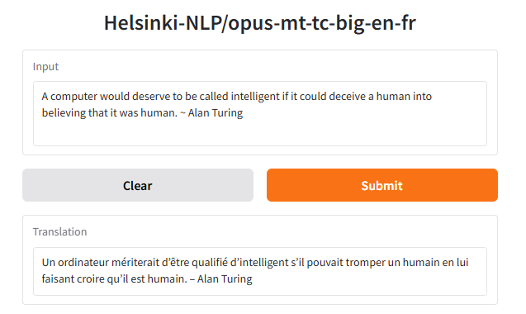The width and height of the screenshot is (526, 314).
Task: Click the tilde before Alan Turing in input
Action: click(x=182, y=113)
